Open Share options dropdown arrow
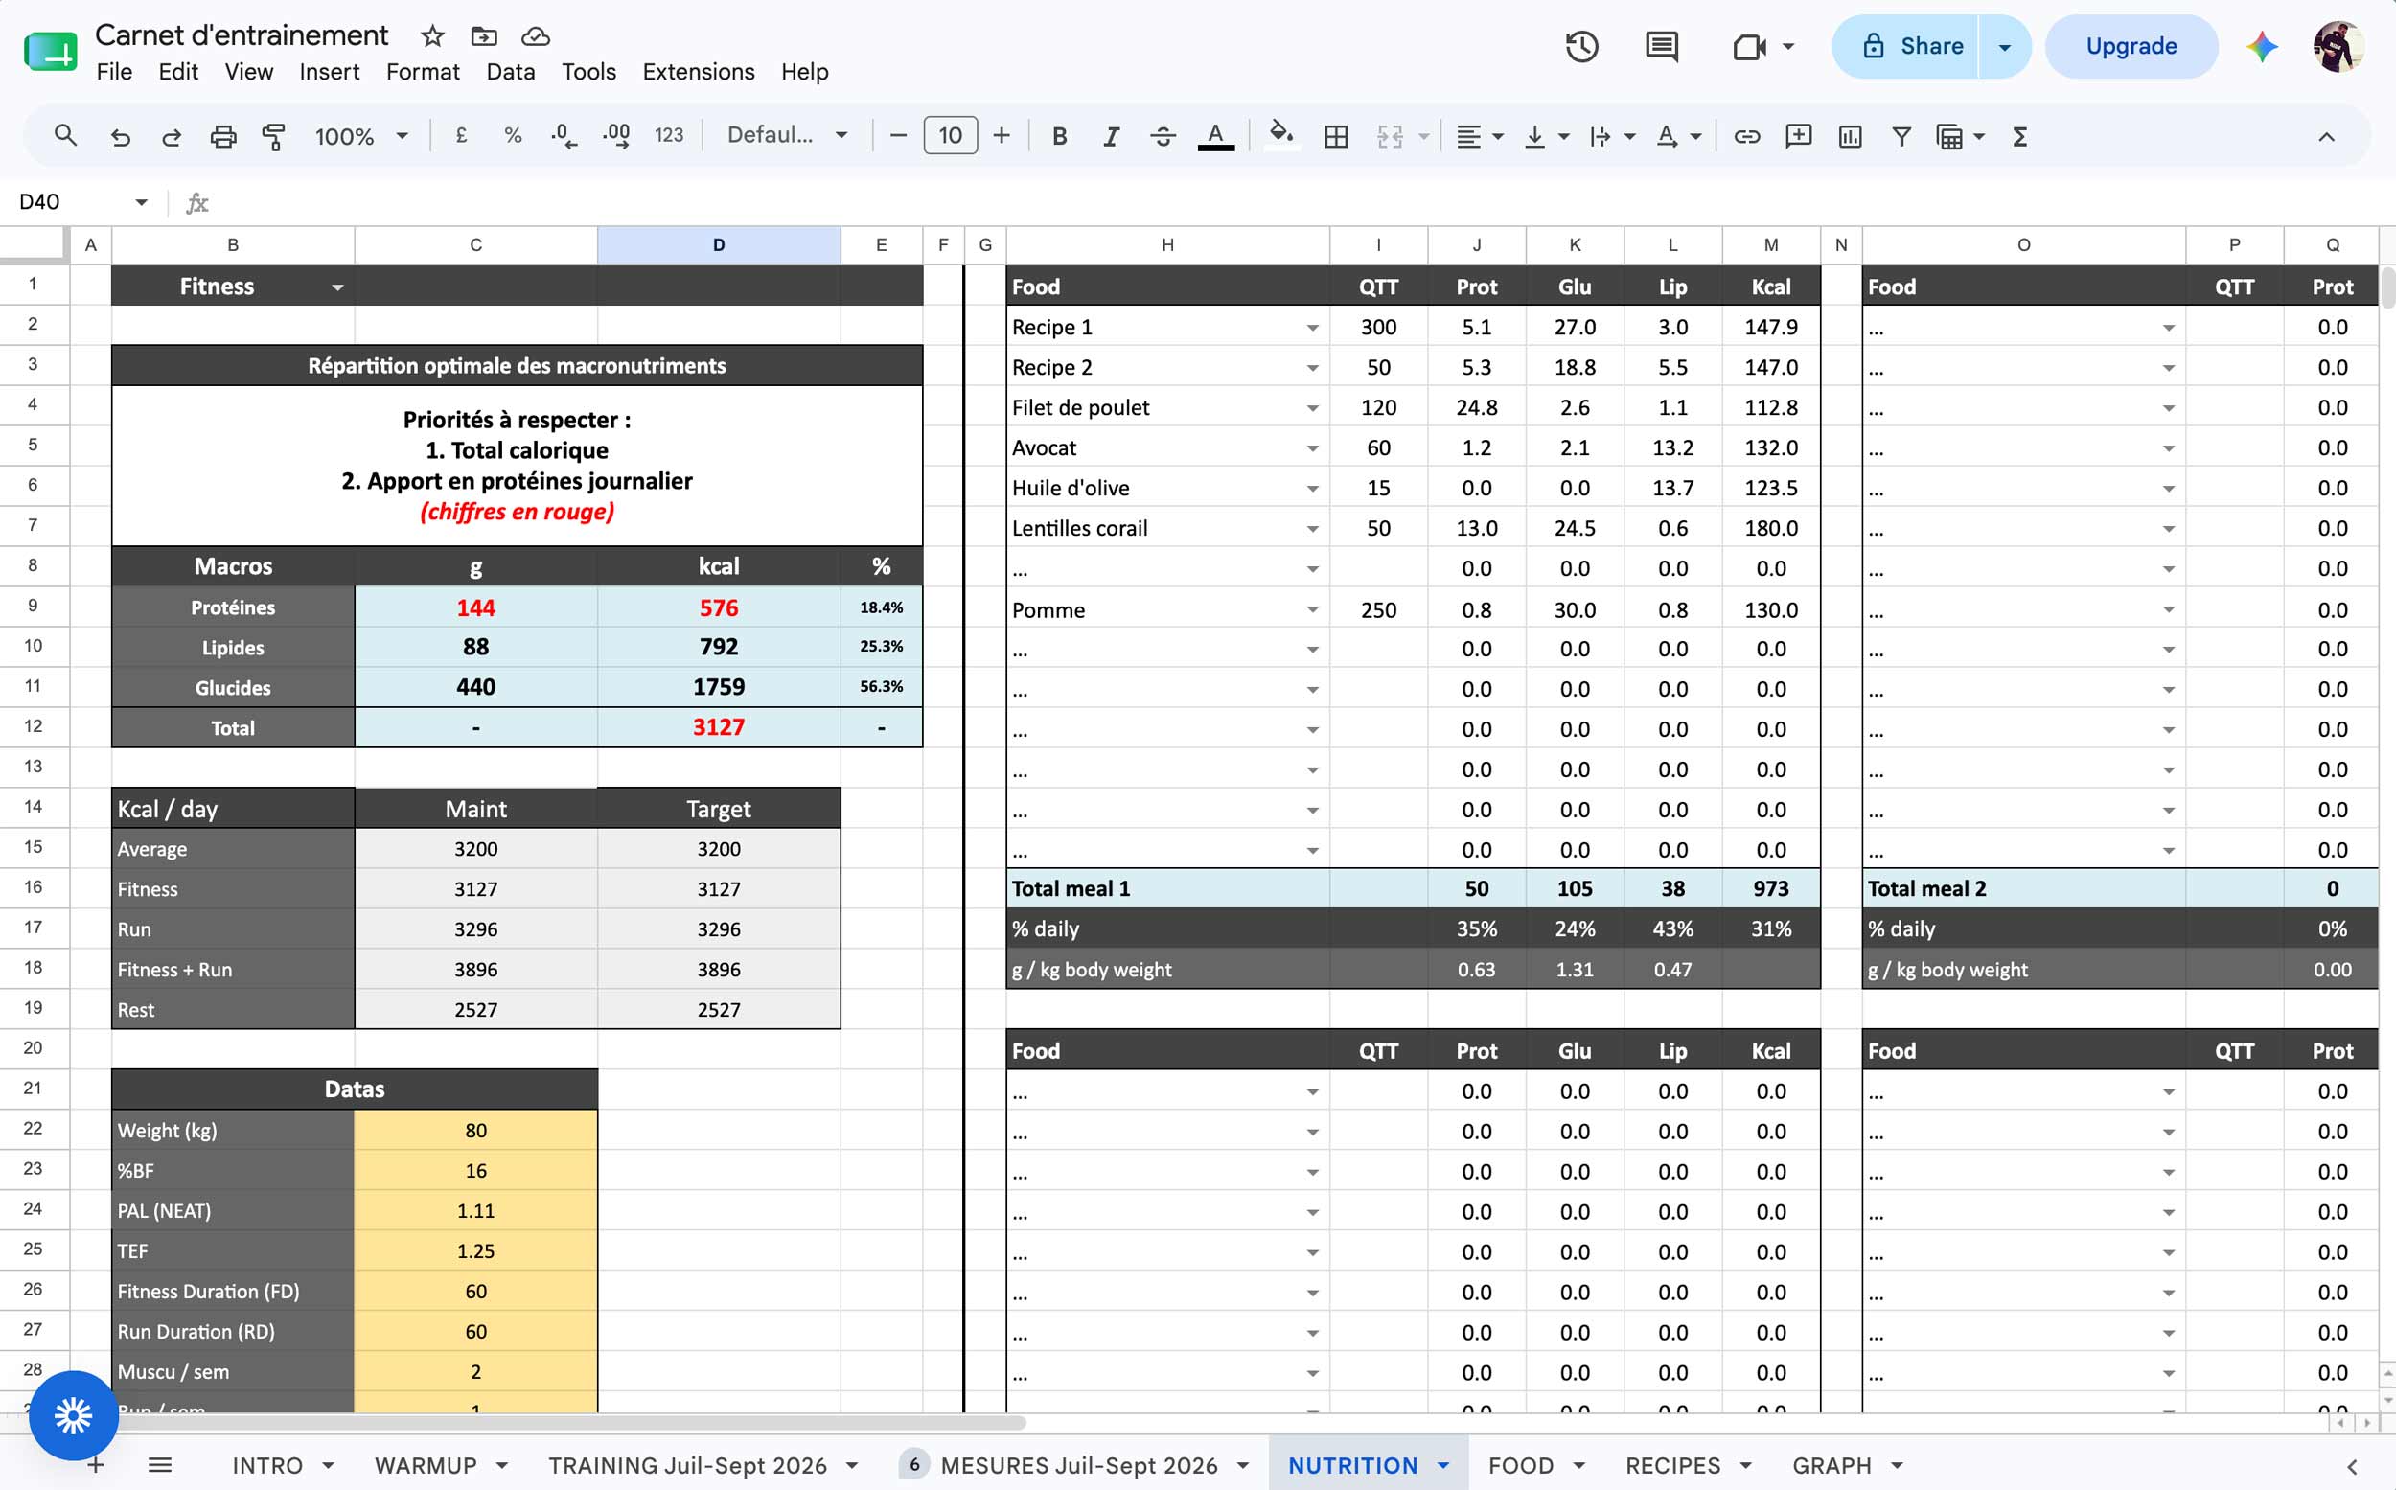The width and height of the screenshot is (2396, 1490). click(x=2005, y=46)
